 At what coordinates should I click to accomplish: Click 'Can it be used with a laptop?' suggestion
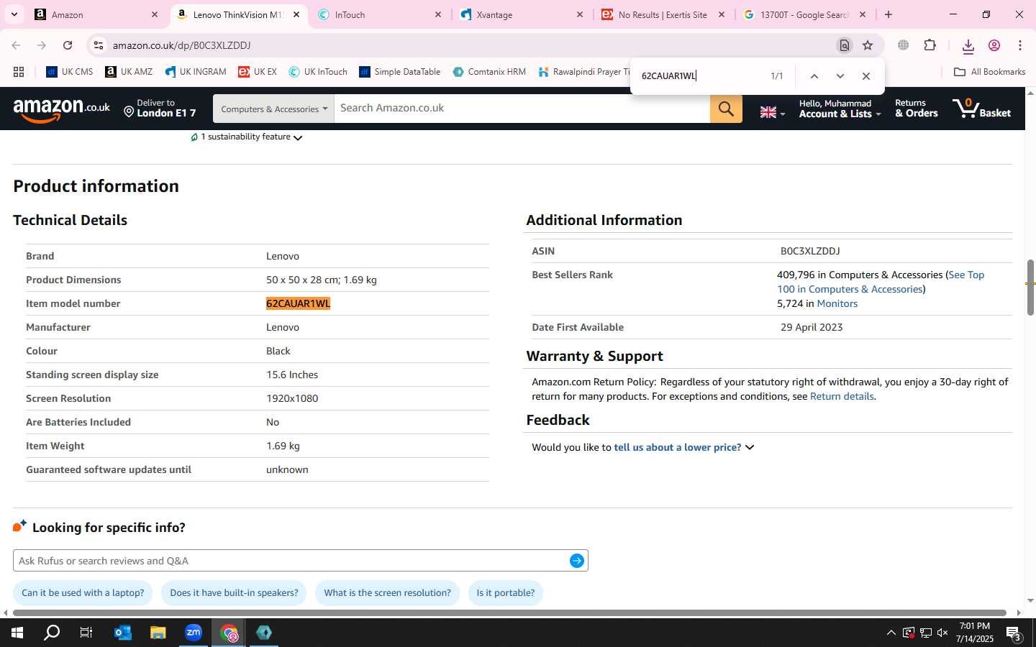click(83, 593)
